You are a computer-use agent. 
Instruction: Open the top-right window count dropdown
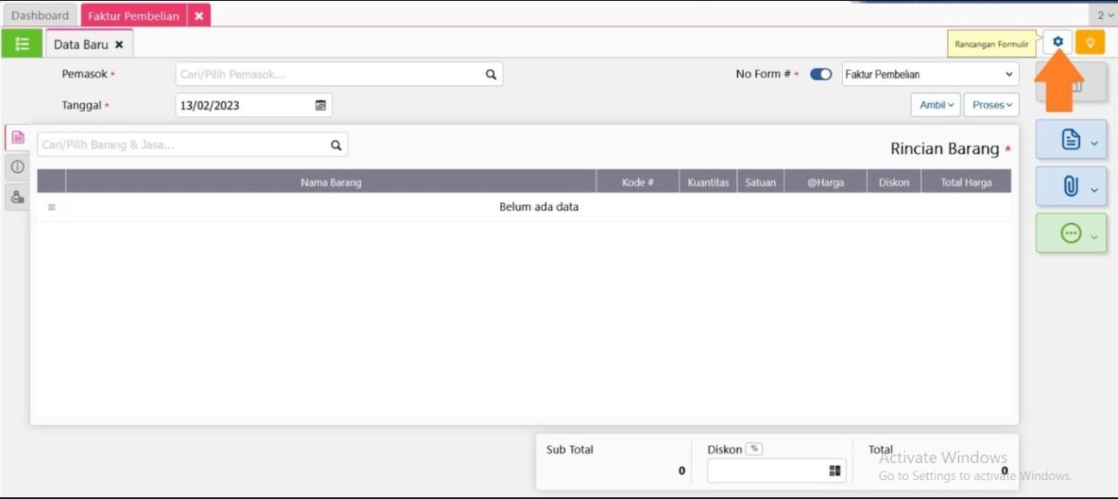tap(1104, 15)
